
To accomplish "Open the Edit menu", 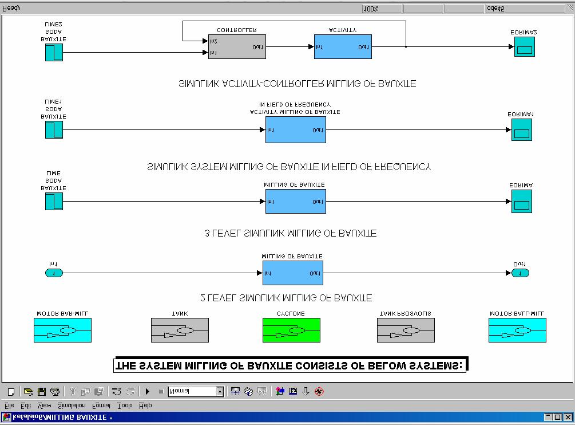I will point(26,406).
